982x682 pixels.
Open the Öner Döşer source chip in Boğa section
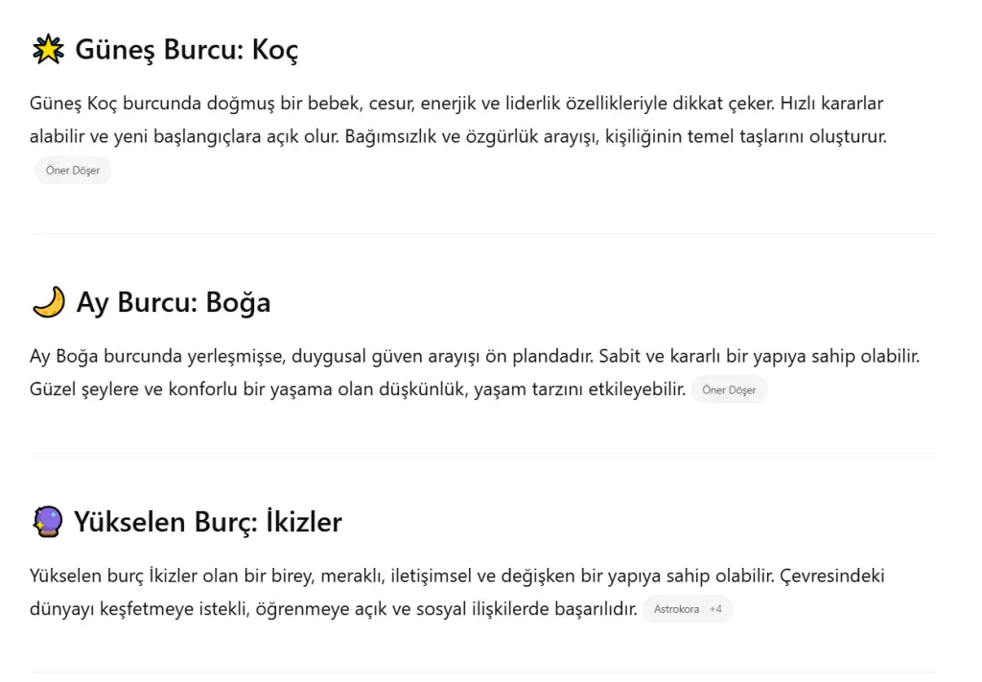[729, 390]
